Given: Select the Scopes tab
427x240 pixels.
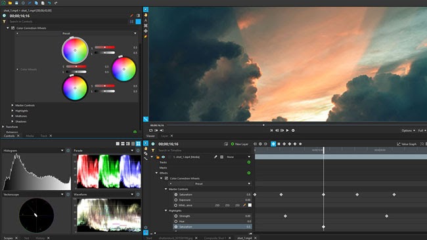Looking at the screenshot, I should [x=9, y=238].
